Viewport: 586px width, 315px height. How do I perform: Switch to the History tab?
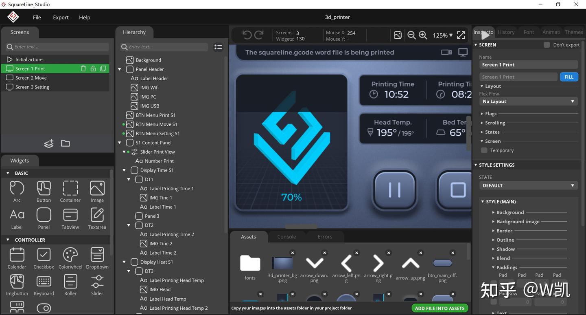[506, 32]
